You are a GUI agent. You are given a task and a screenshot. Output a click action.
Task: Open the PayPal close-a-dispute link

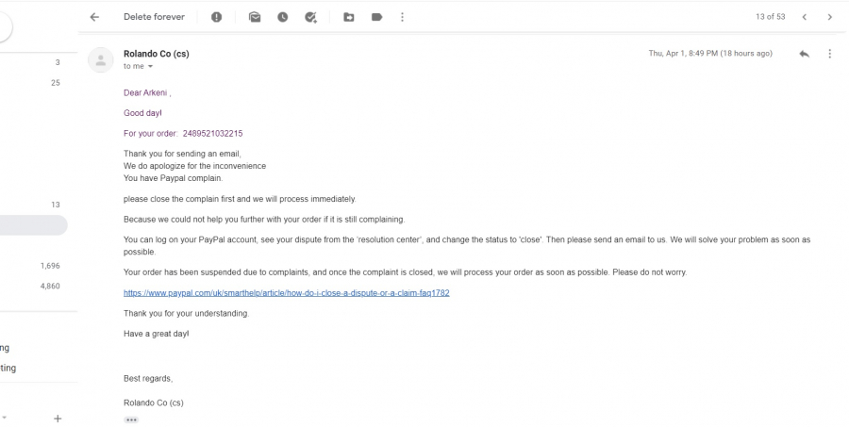tap(287, 293)
